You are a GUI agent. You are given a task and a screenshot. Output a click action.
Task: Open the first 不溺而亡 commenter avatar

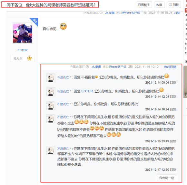[x=51, y=78]
